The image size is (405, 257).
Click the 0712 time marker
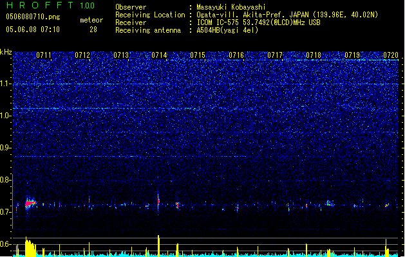[82, 55]
